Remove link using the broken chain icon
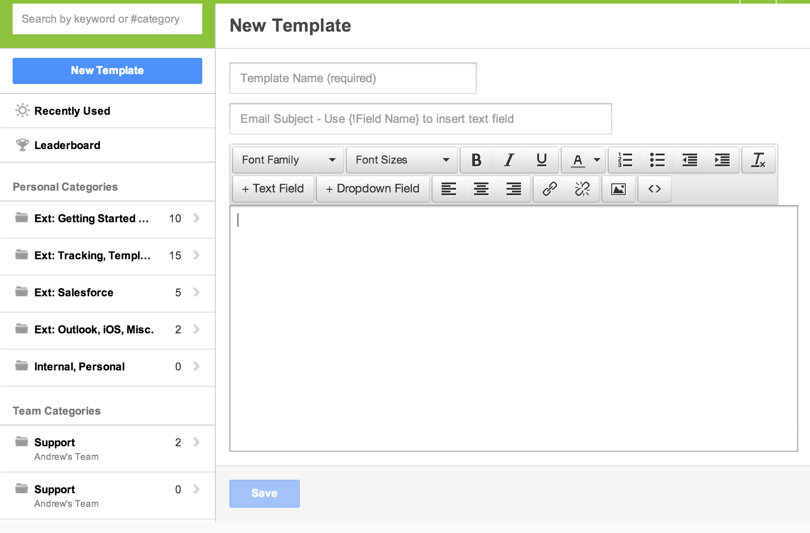The image size is (810, 533). (x=582, y=189)
